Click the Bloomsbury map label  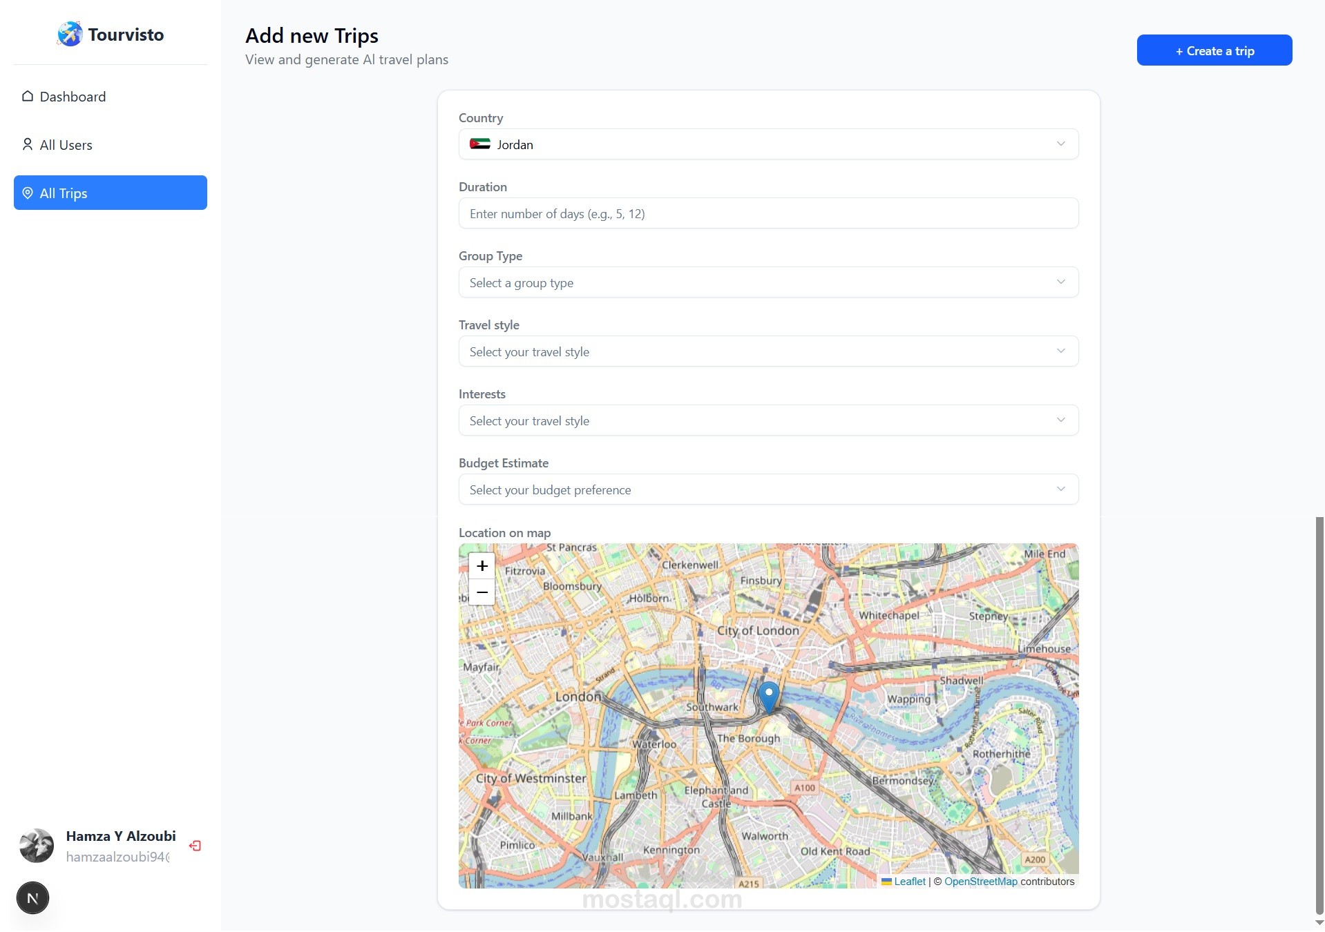coord(572,586)
